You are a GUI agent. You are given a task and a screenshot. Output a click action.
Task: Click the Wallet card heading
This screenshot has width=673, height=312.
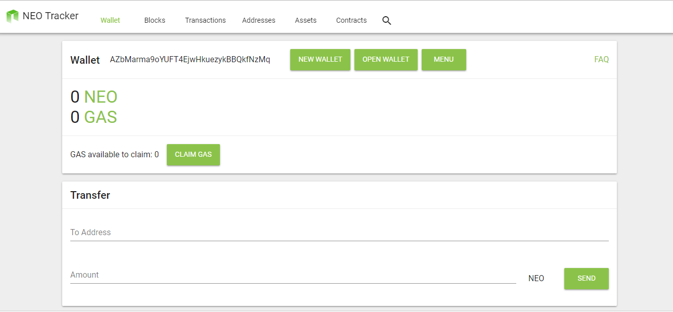pos(85,60)
